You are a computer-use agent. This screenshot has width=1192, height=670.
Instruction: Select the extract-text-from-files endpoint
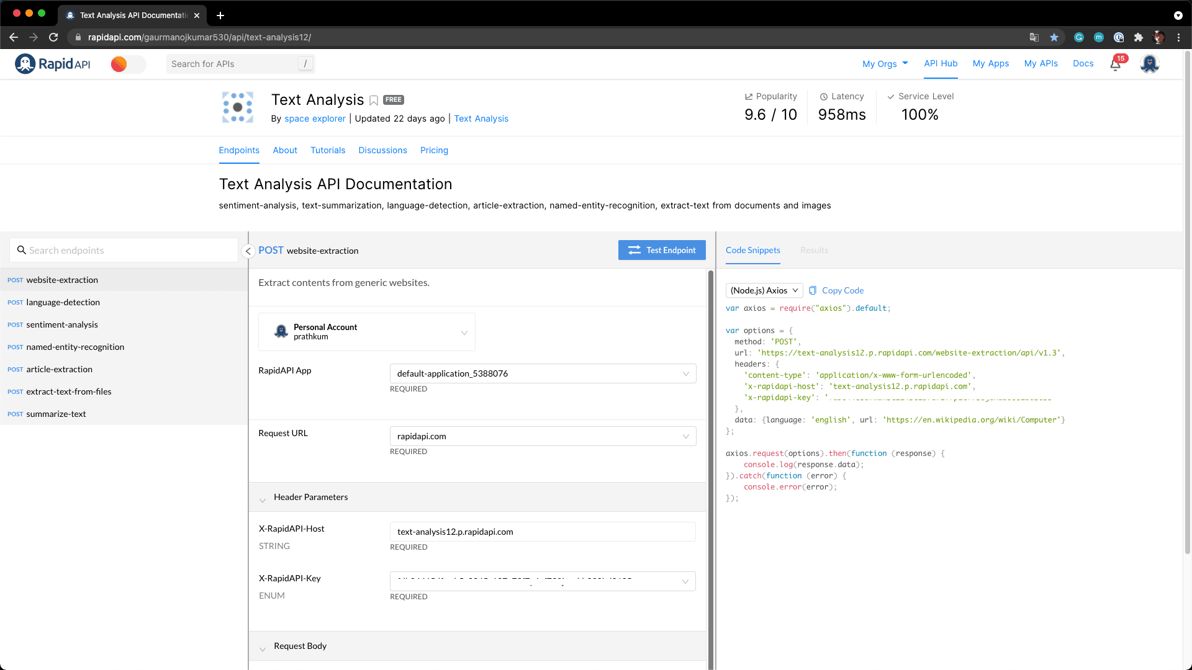(x=124, y=391)
